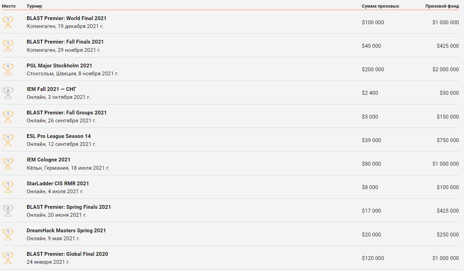
Task: Click the $200 000 winnings amount
Action: pyautogui.click(x=373, y=69)
